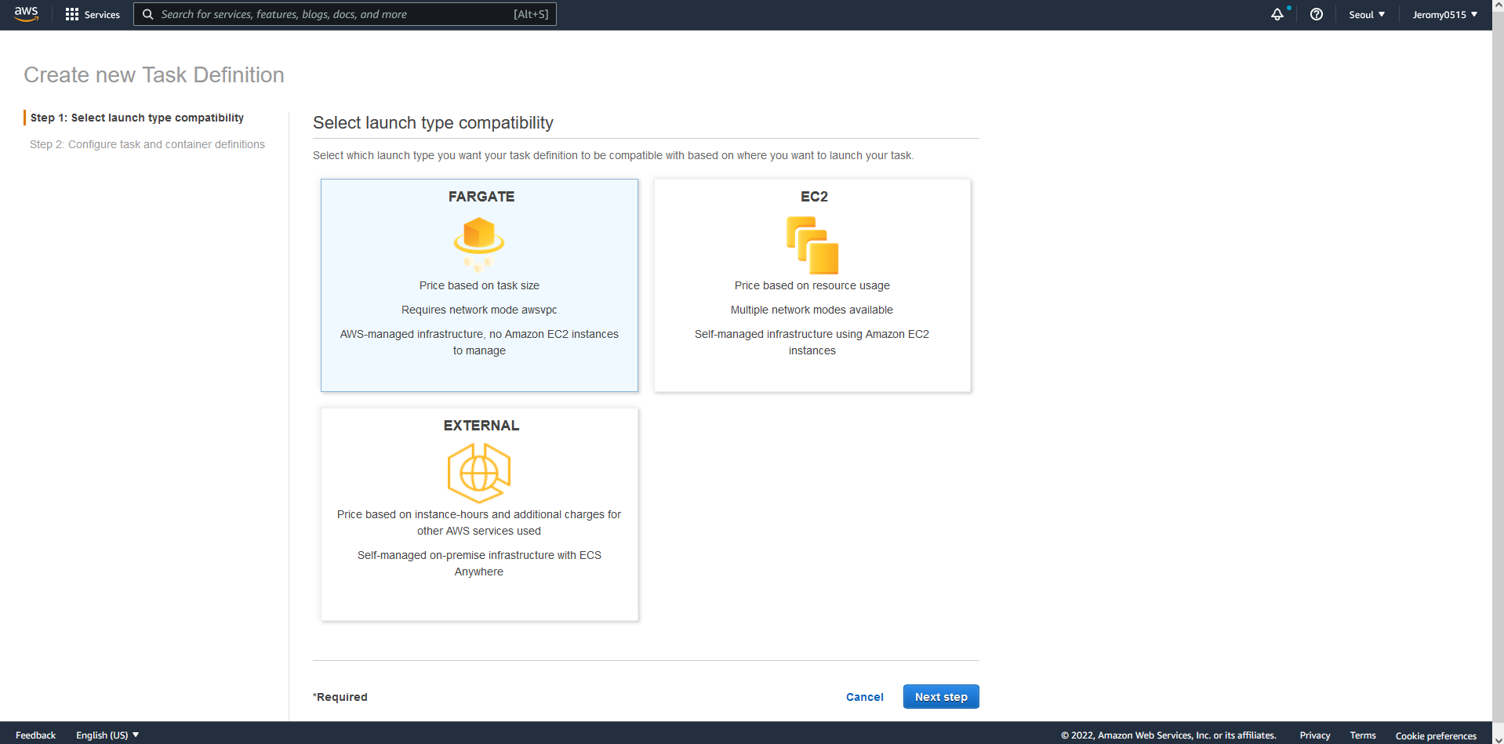1504x744 pixels.
Task: Click the EC2 stacked squares icon
Action: (812, 245)
